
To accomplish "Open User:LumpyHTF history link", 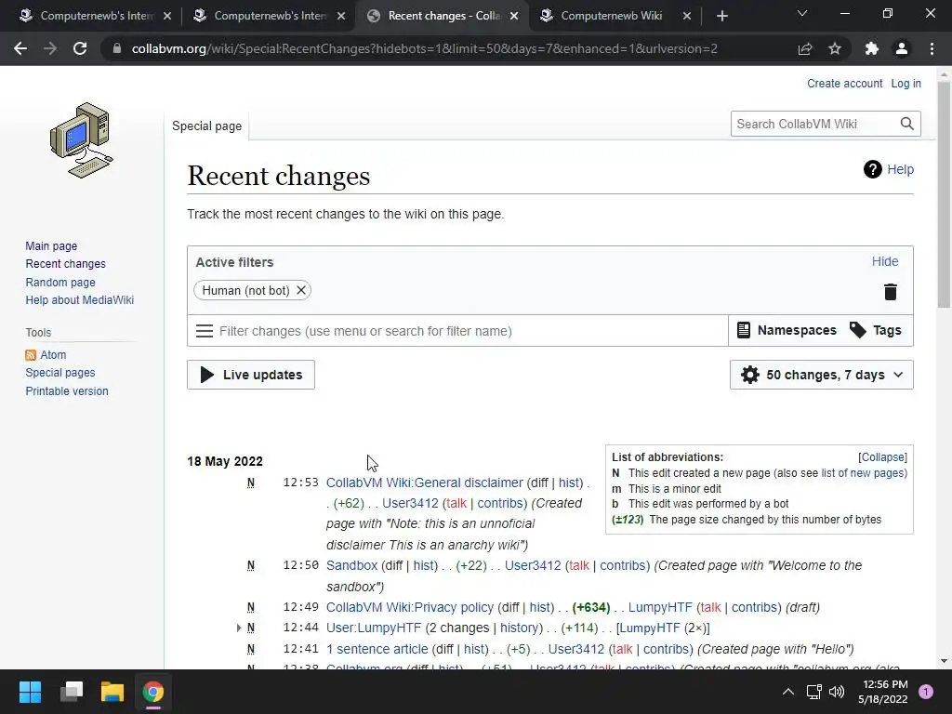I will point(519,628).
